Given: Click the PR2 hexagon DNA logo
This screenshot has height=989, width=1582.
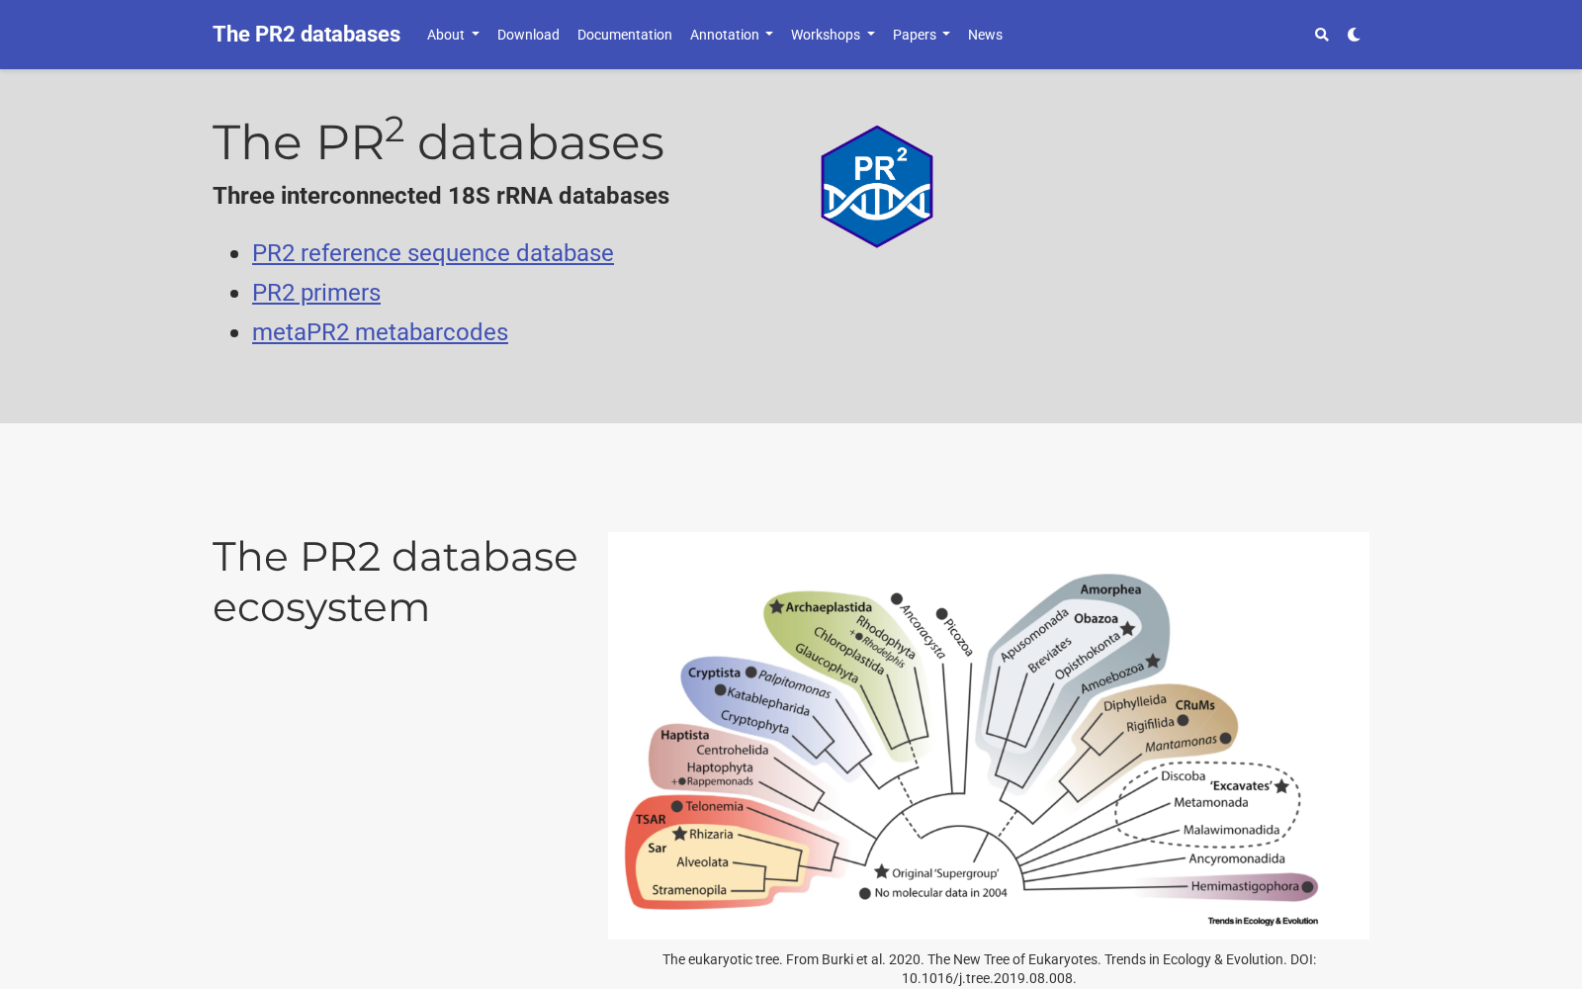Looking at the screenshot, I should [x=877, y=187].
